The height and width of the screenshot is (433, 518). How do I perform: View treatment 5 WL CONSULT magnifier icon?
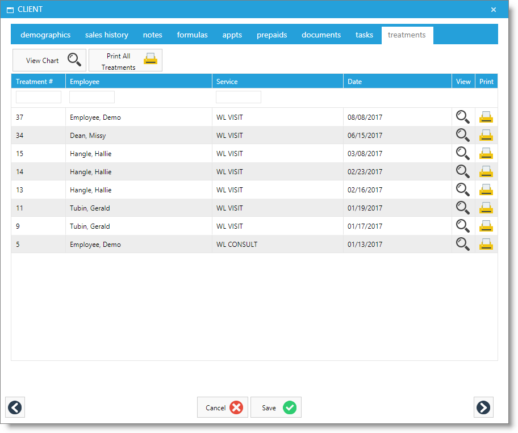coord(463,244)
